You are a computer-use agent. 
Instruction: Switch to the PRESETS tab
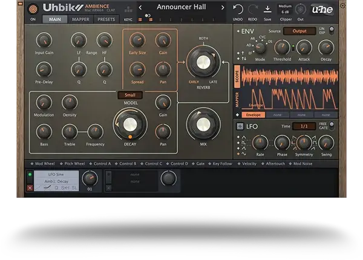(106, 19)
